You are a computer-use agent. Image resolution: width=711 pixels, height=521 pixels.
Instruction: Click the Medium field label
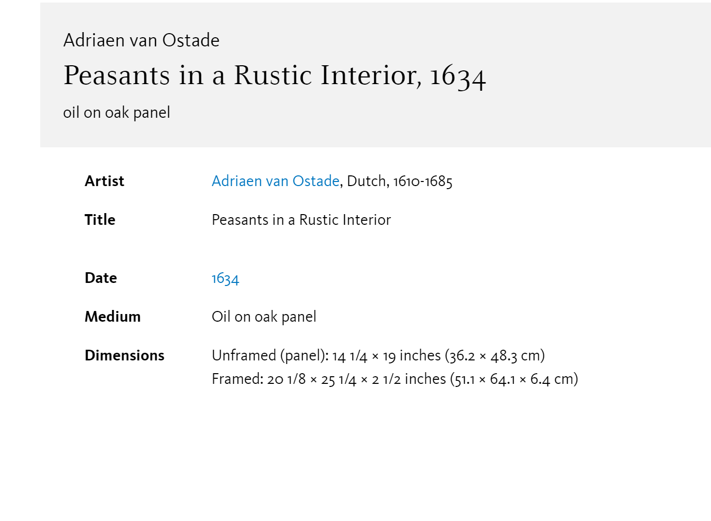pyautogui.click(x=113, y=317)
